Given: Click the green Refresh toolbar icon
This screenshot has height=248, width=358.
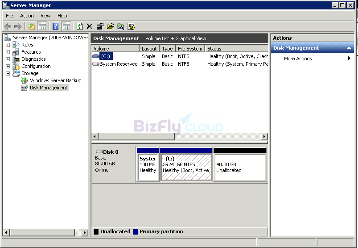Looking at the screenshot, I should pos(79,26).
